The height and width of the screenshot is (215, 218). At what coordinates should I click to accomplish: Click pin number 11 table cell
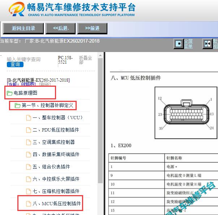pos(137,193)
